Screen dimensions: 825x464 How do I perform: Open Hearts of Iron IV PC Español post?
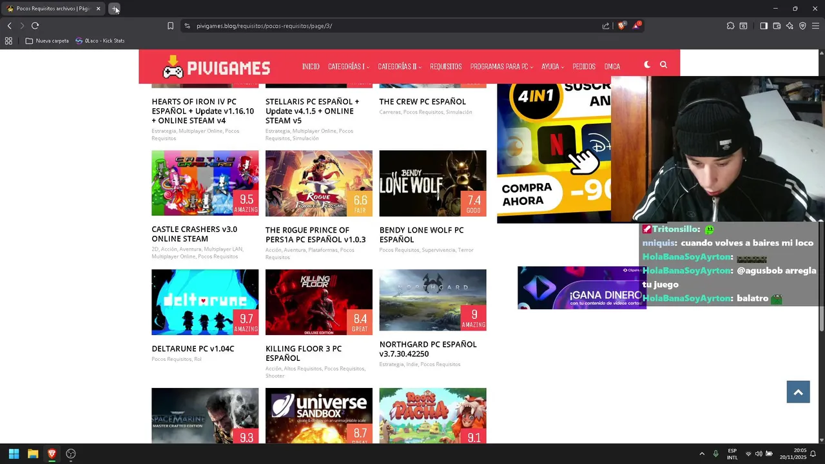click(x=202, y=111)
